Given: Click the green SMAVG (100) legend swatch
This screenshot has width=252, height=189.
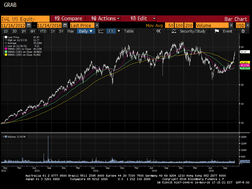Looking at the screenshot, I should pos(6,52).
